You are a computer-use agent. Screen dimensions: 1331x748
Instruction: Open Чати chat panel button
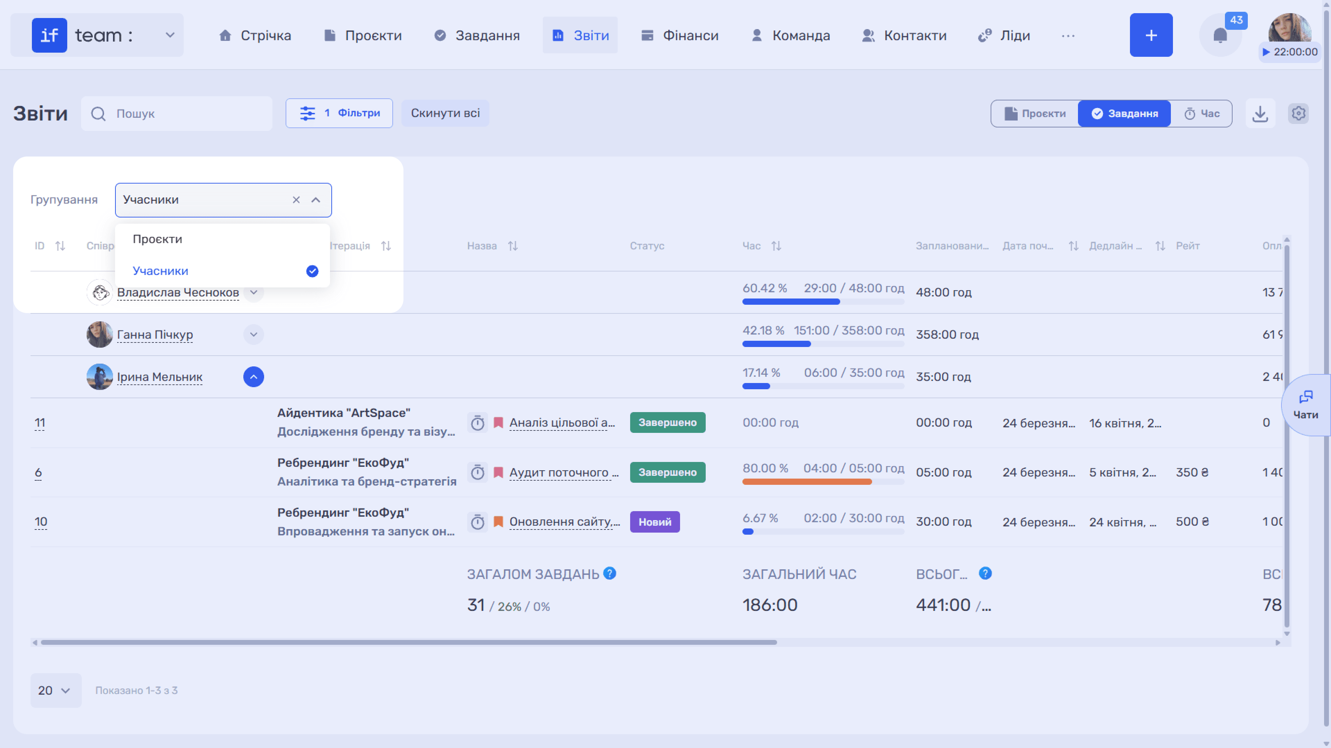pos(1306,405)
